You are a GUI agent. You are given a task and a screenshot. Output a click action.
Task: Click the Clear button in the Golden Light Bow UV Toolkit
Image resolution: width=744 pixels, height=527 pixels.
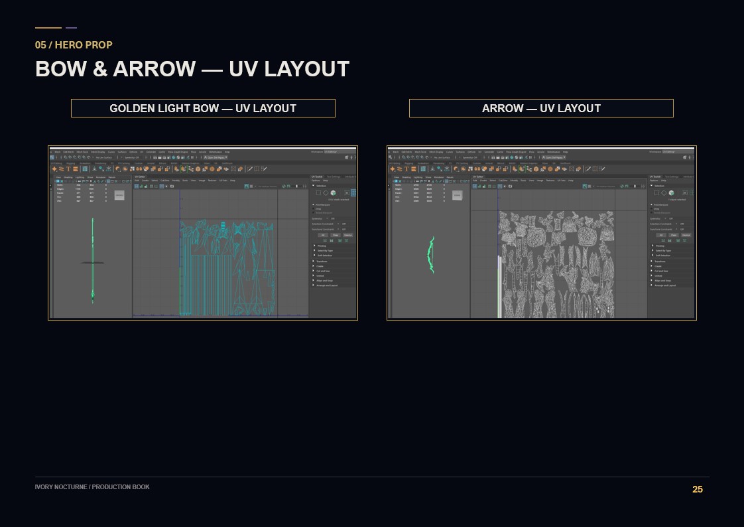[335, 235]
